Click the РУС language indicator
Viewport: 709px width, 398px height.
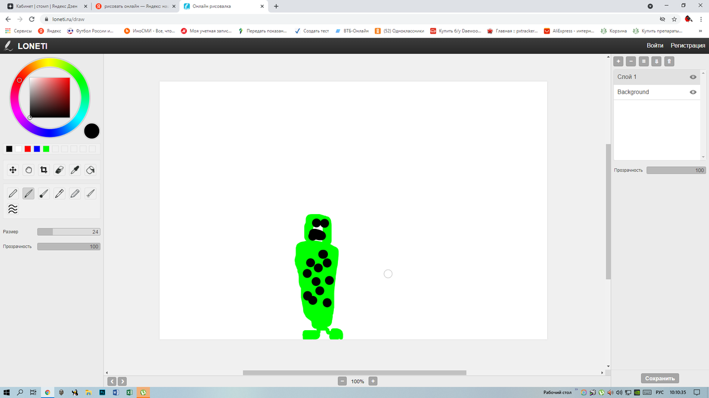[x=660, y=392]
